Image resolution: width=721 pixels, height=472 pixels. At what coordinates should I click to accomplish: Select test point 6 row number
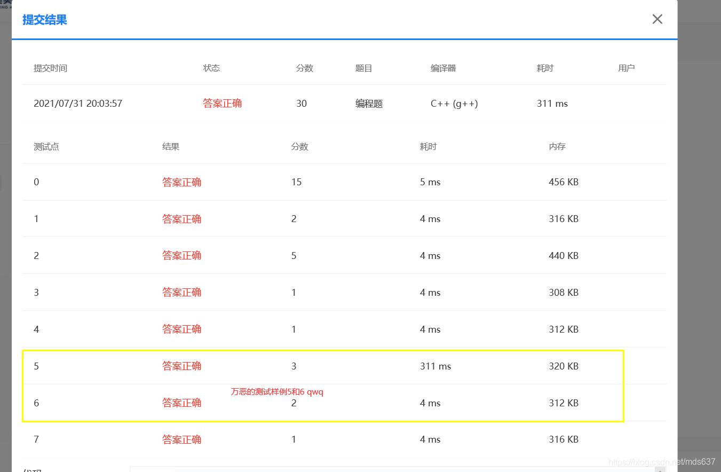tap(36, 403)
